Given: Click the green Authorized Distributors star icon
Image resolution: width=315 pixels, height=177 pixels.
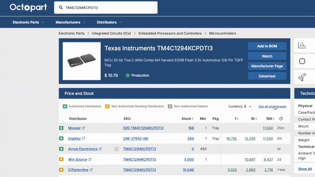Looking at the screenshot, I should click(x=65, y=106).
